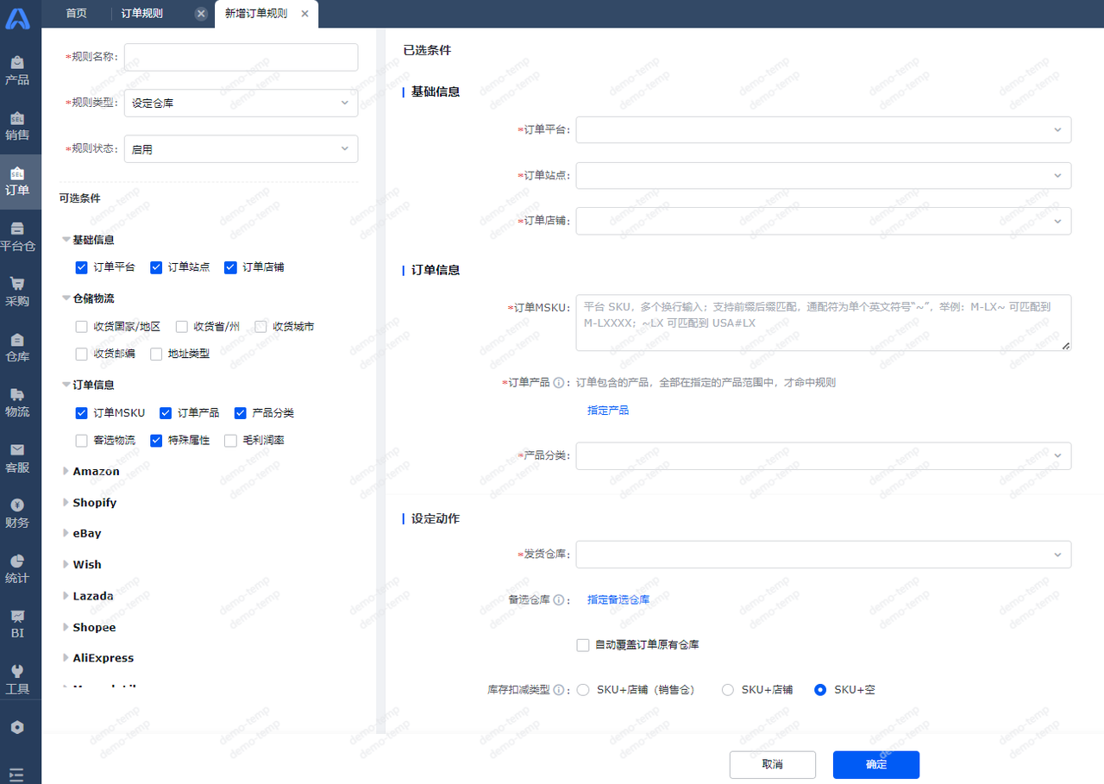Screen dimensions: 1104x784
Task: Open the 采购 sidebar module
Action: pos(17,292)
